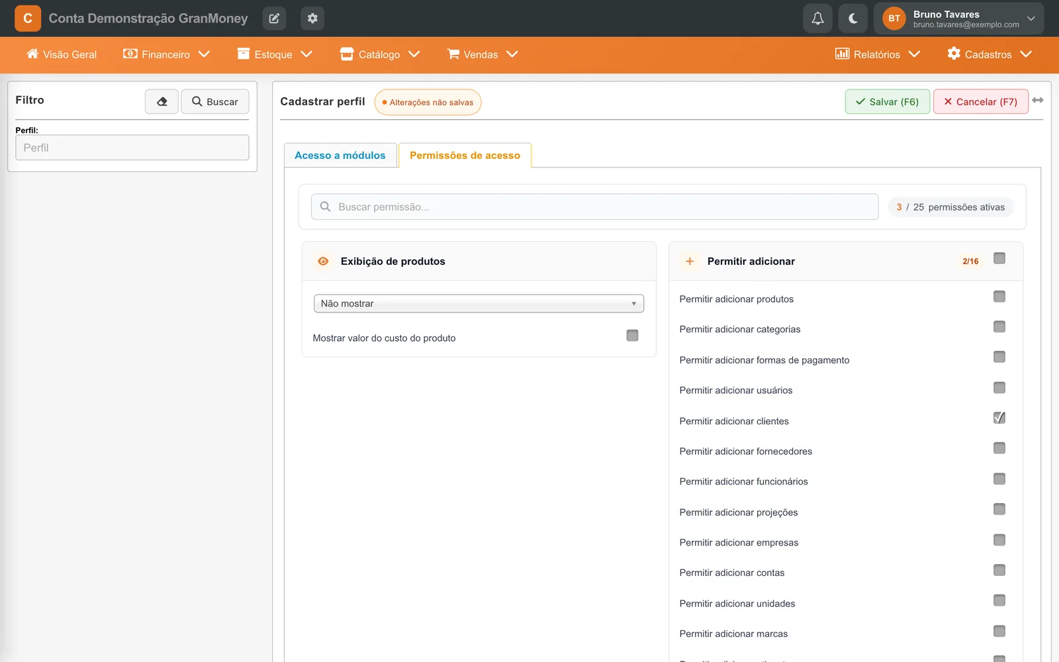This screenshot has width=1059, height=662.
Task: Switch to Acesso a módulos tab
Action: click(340, 155)
